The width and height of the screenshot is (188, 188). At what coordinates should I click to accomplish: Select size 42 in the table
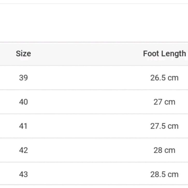[x=23, y=150]
